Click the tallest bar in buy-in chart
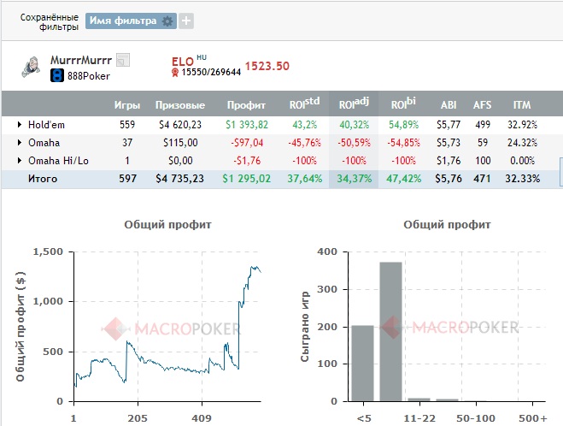 coord(390,331)
